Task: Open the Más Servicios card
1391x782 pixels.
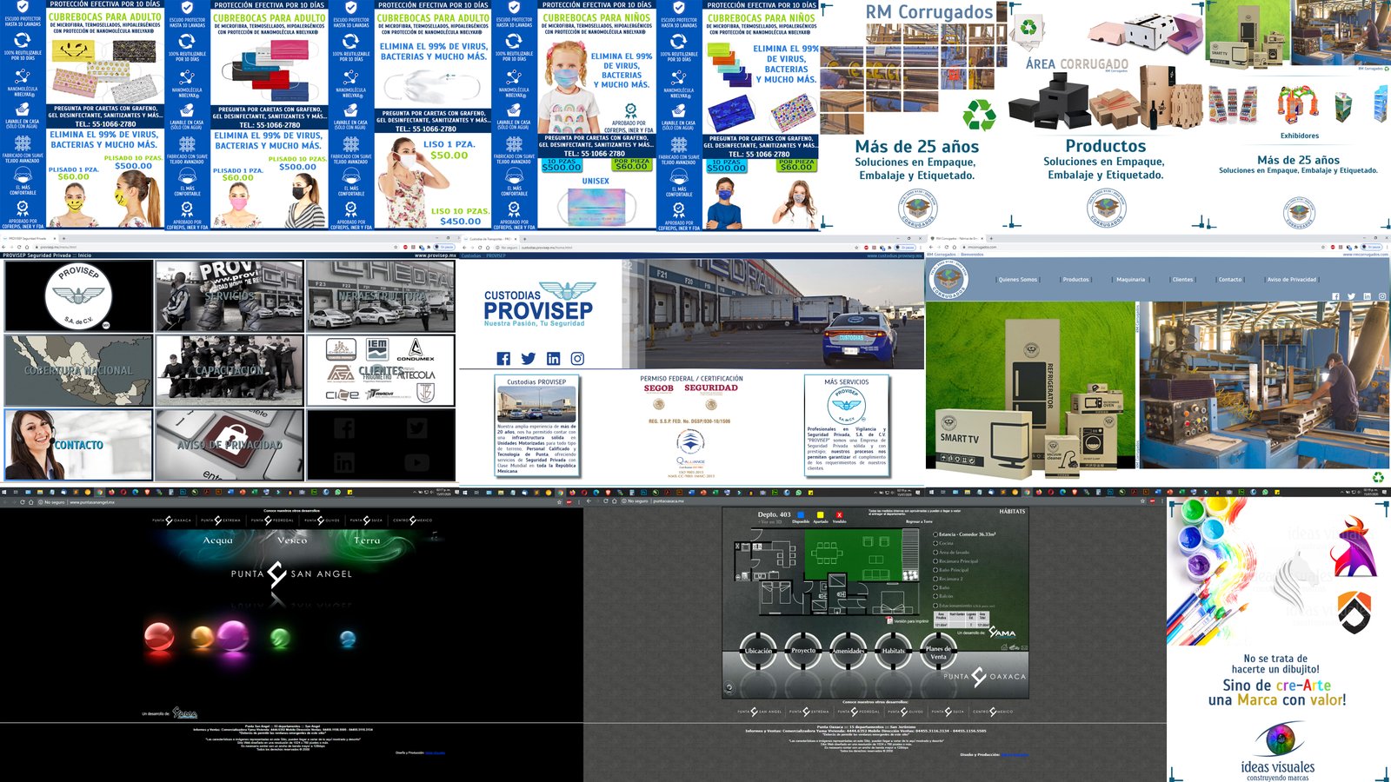Action: pyautogui.click(x=847, y=425)
